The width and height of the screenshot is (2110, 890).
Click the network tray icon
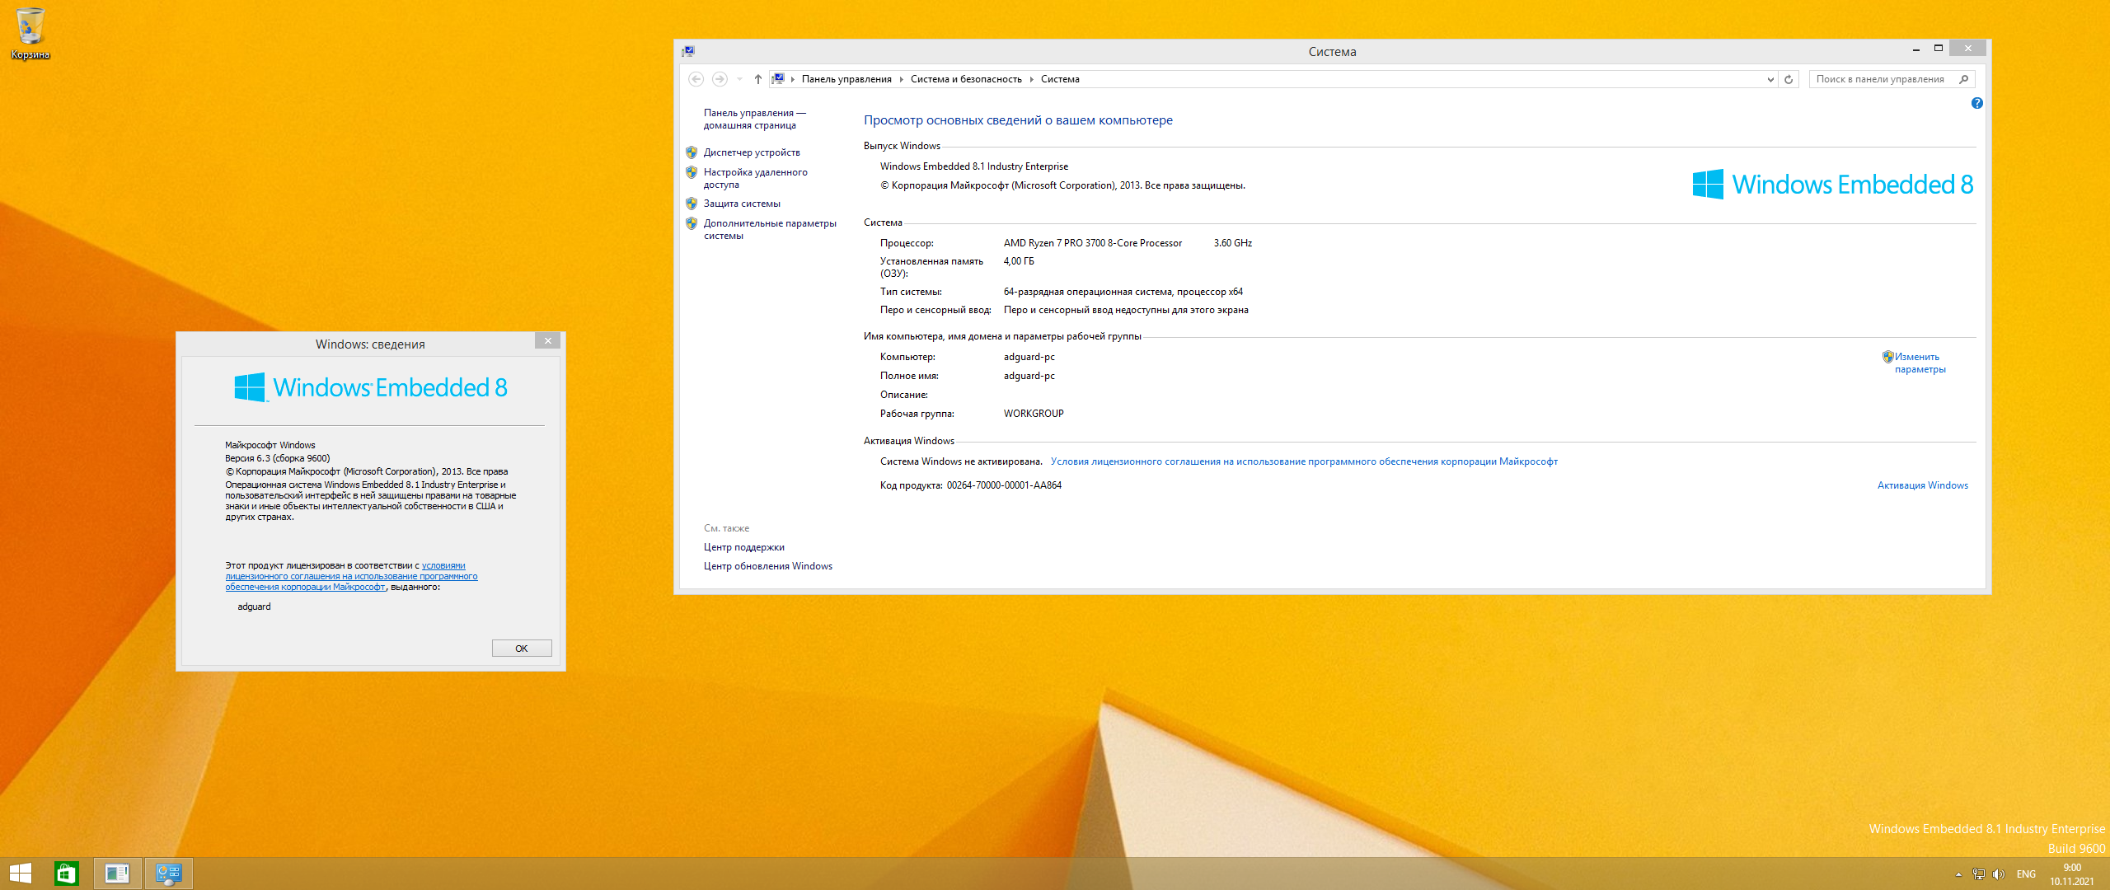pos(1978,874)
